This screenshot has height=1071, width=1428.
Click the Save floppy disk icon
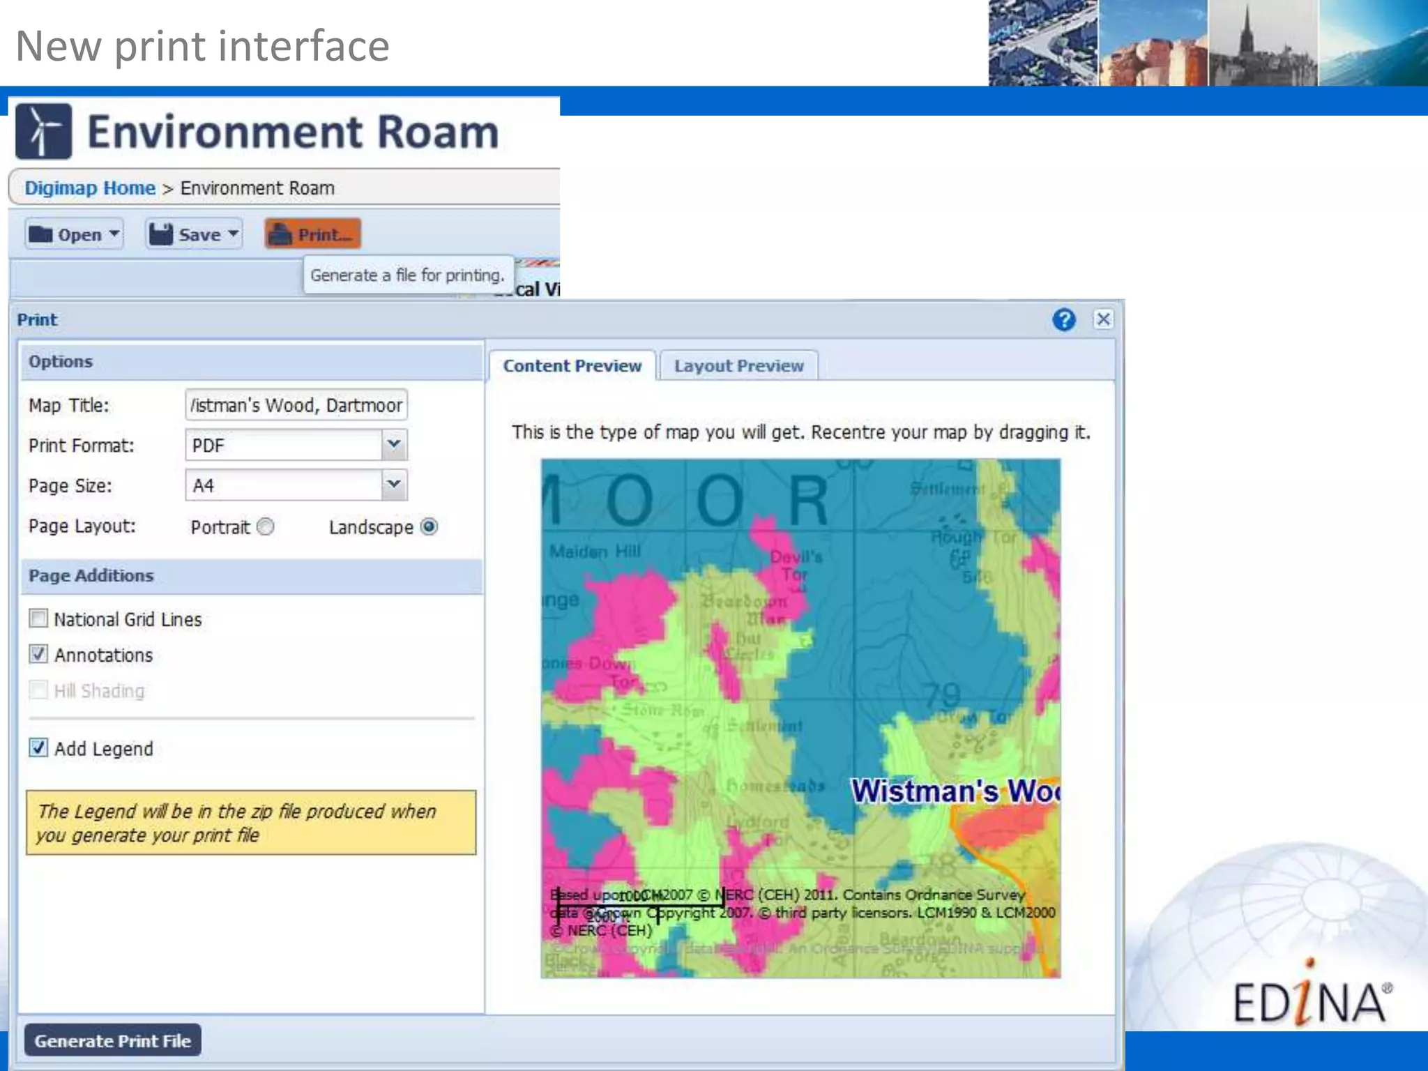click(x=161, y=234)
